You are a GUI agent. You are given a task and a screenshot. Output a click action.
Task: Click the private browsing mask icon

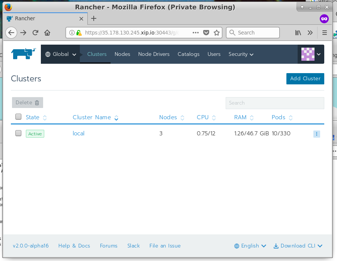point(324,19)
